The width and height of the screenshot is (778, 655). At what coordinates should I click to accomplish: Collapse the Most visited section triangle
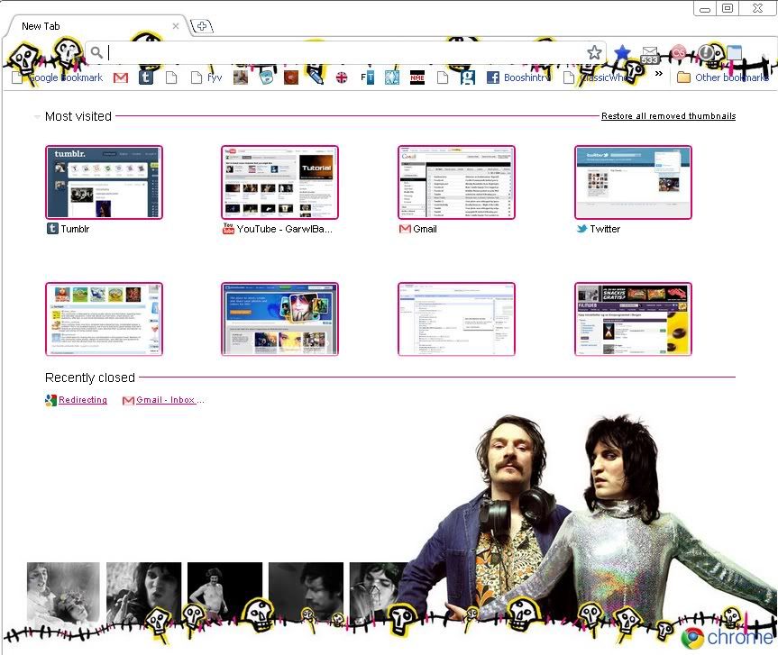[x=37, y=117]
